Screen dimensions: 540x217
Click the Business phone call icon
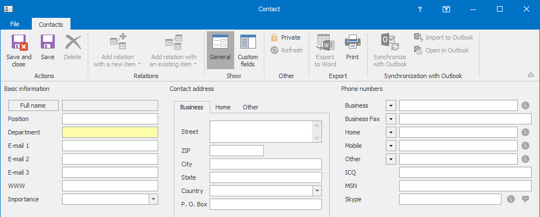pos(525,105)
